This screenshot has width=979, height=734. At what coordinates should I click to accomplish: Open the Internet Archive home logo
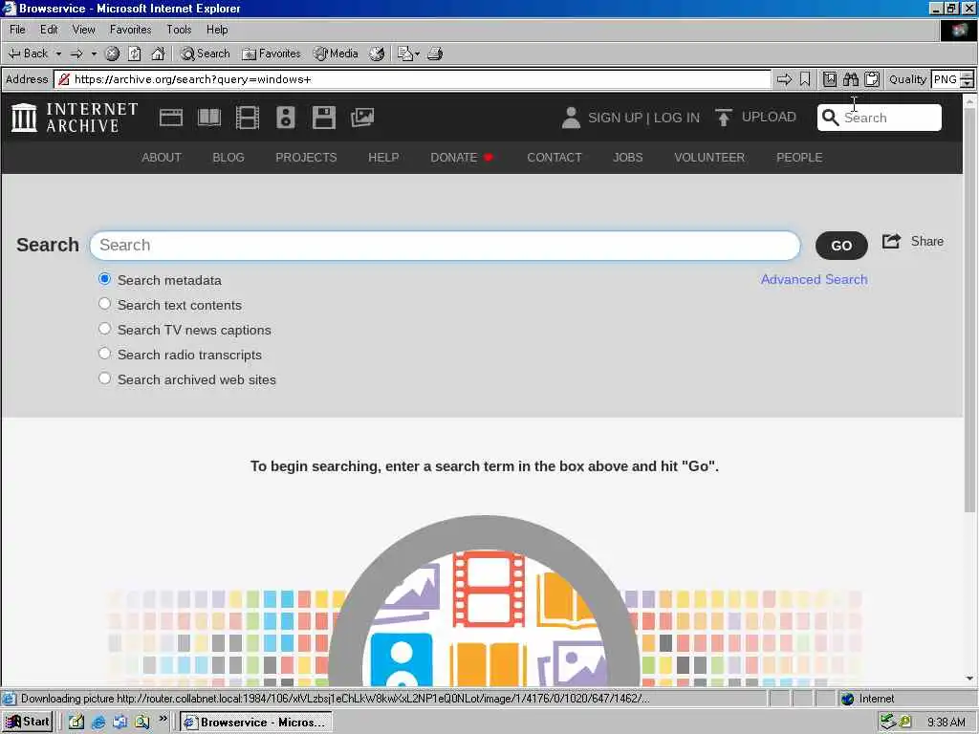[x=75, y=118]
